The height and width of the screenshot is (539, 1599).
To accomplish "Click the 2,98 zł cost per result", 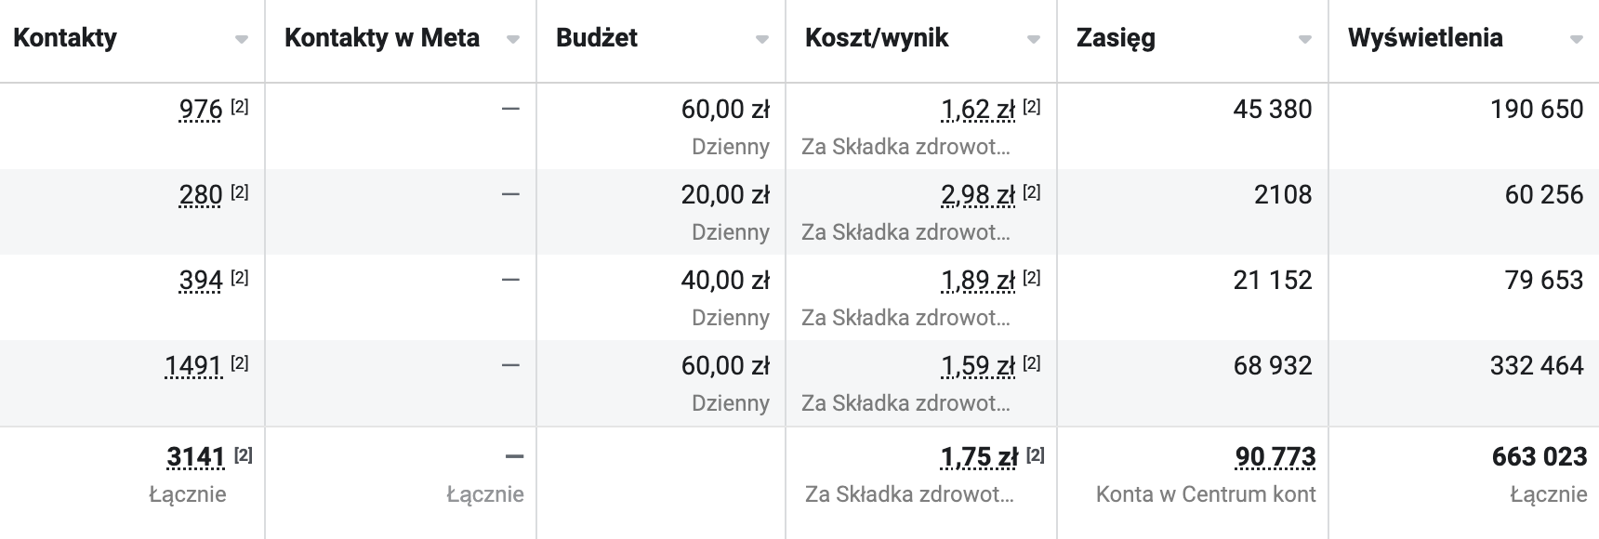I will point(978,195).
